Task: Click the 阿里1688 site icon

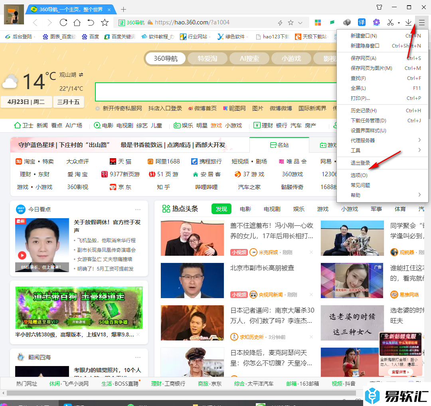Action: 150,161
